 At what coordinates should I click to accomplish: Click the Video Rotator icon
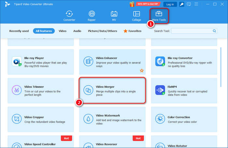click(x=160, y=145)
